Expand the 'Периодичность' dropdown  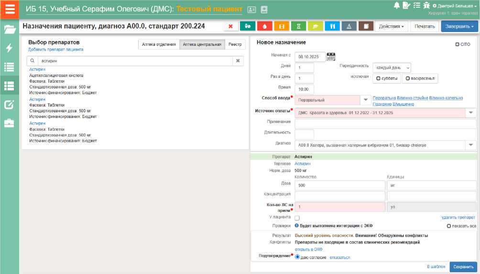click(x=391, y=68)
